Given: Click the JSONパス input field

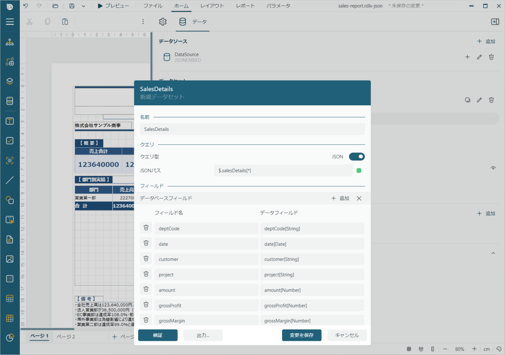Looking at the screenshot, I should coord(283,171).
